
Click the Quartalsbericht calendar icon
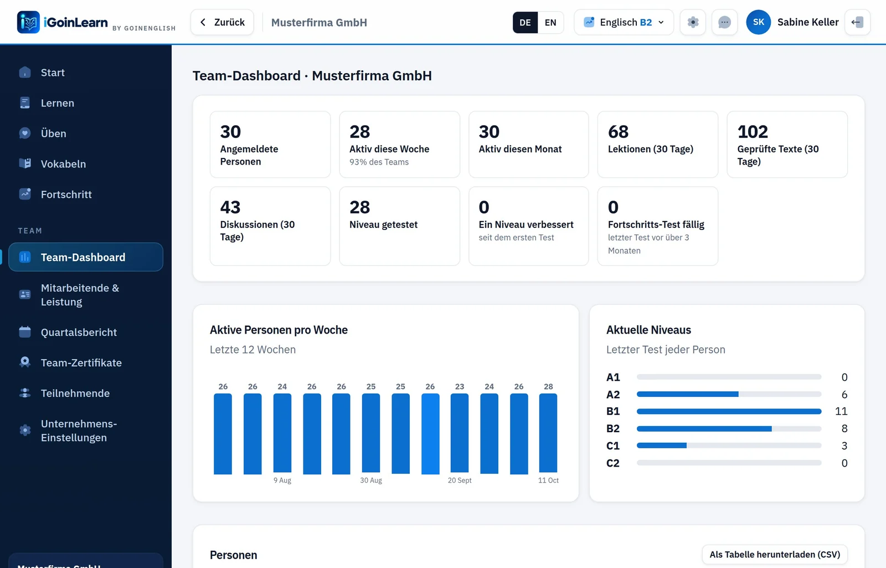click(25, 332)
